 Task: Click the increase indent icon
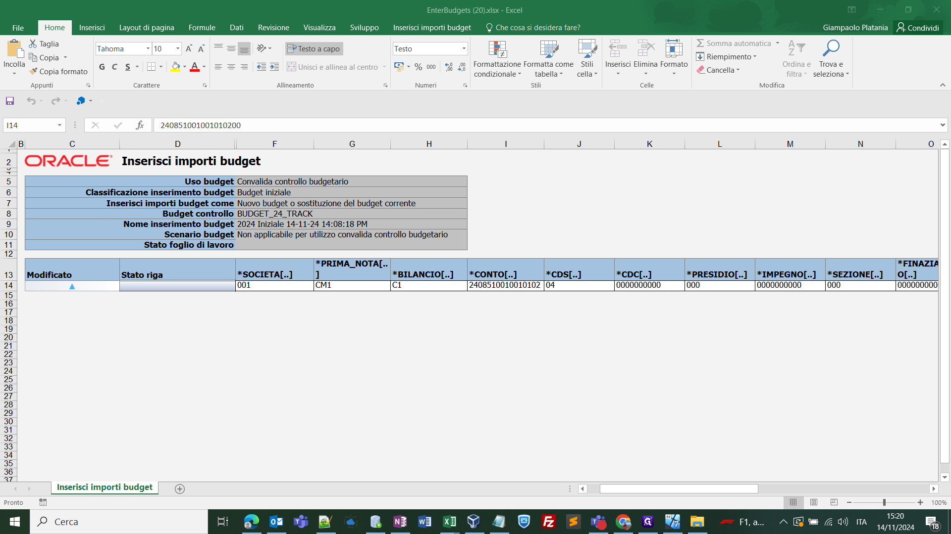tap(274, 67)
